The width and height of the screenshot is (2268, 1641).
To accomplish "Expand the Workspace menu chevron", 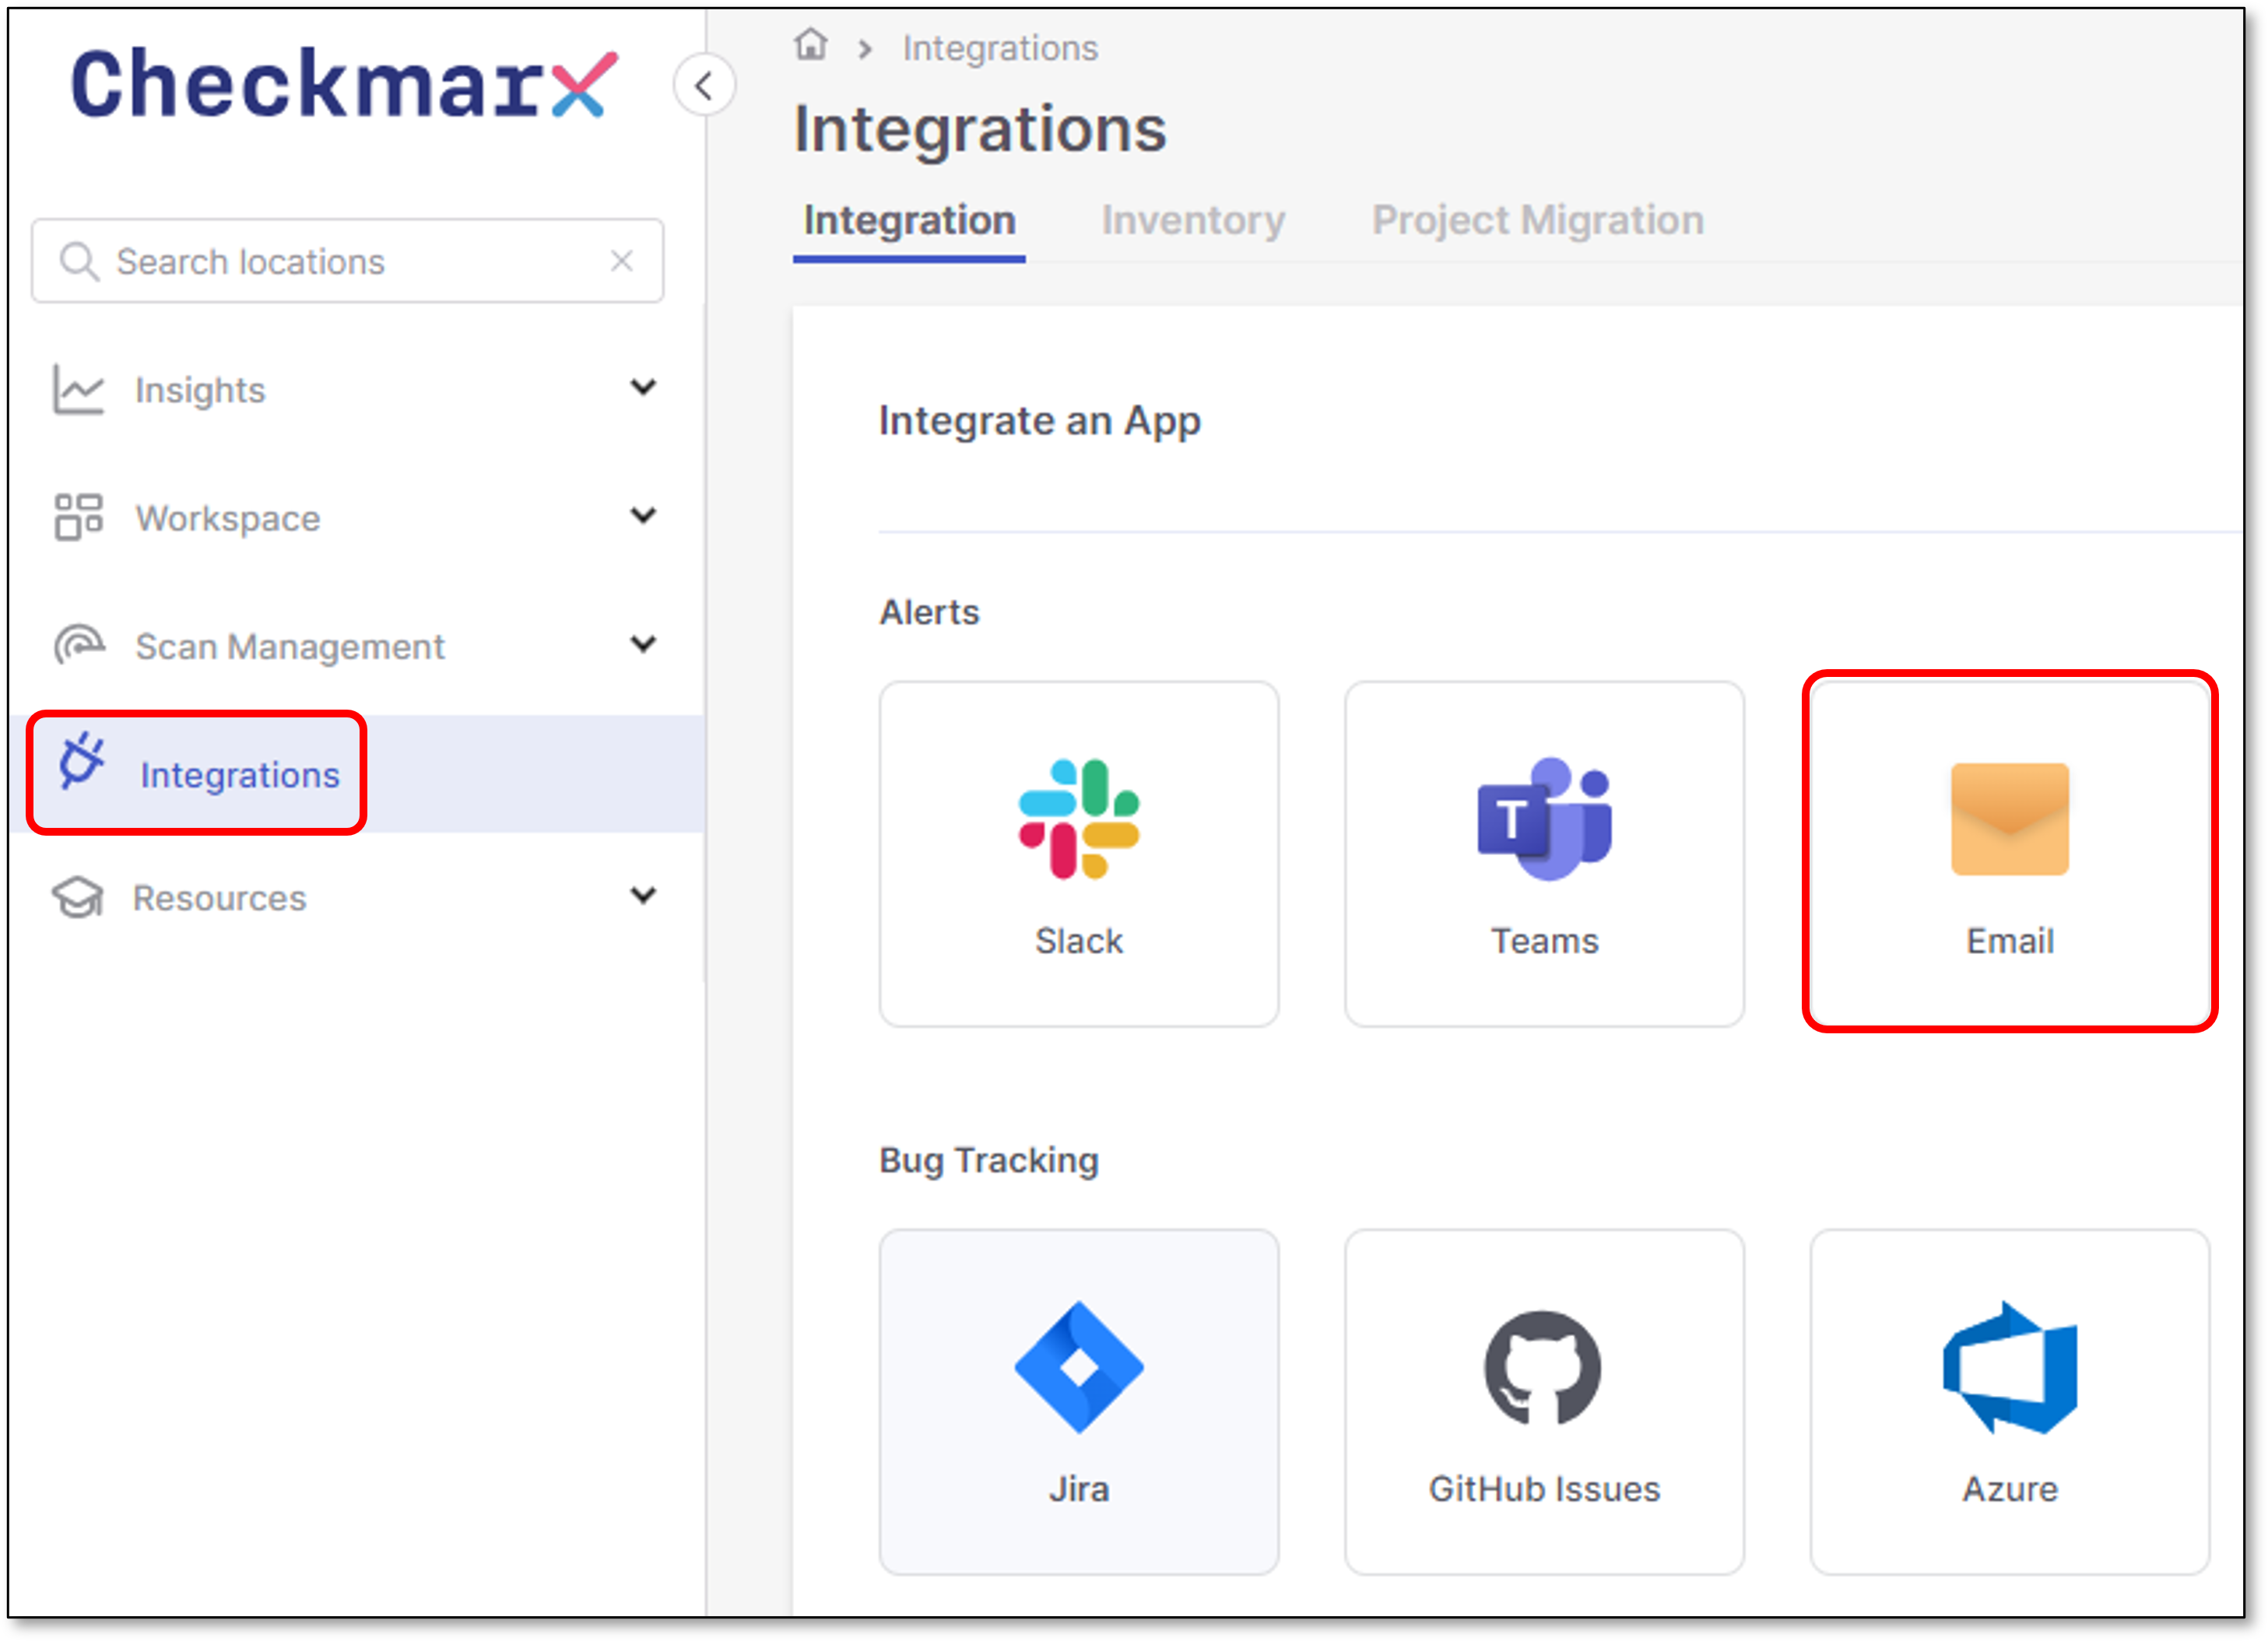I will click(x=643, y=515).
